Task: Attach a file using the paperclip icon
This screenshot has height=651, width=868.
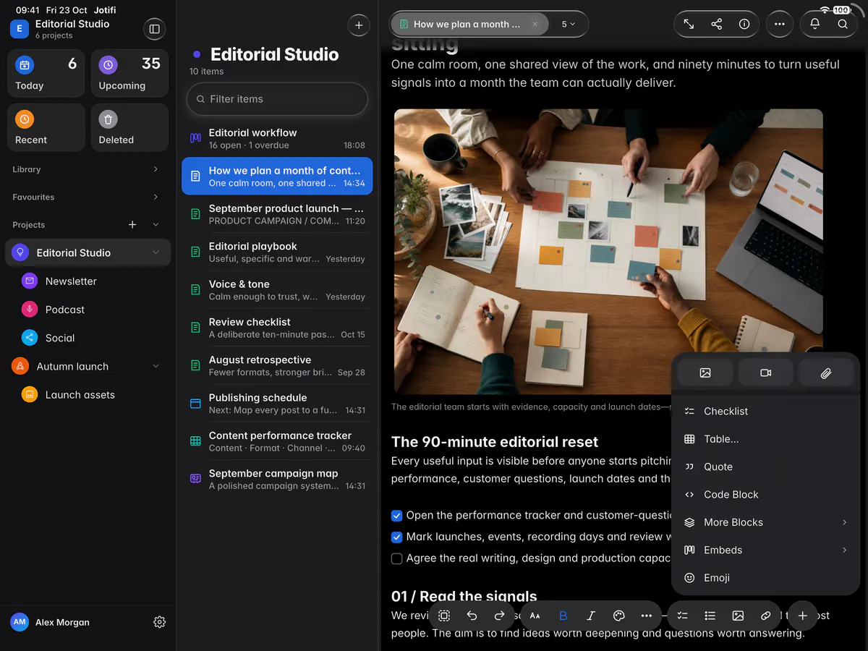Action: pyautogui.click(x=825, y=373)
